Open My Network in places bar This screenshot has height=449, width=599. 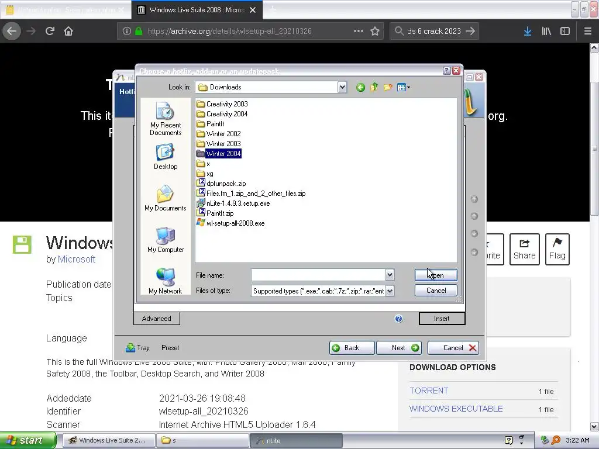tap(166, 281)
